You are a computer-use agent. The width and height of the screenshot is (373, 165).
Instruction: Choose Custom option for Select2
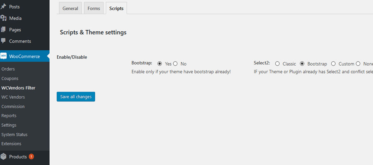pos(333,64)
